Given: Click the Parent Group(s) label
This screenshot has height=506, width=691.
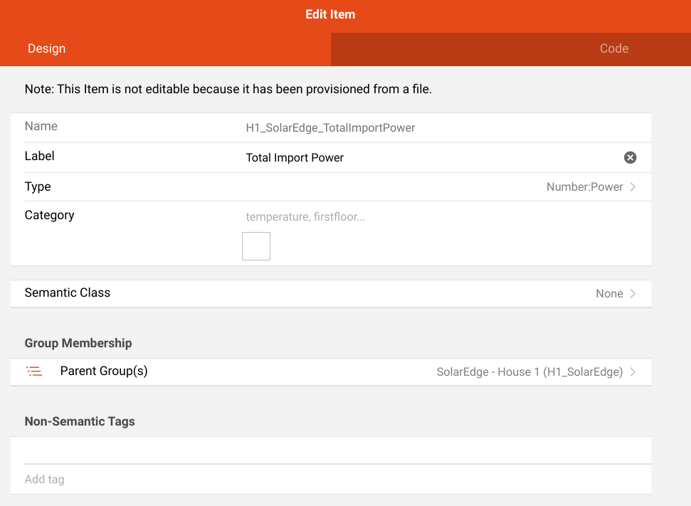Looking at the screenshot, I should [104, 371].
